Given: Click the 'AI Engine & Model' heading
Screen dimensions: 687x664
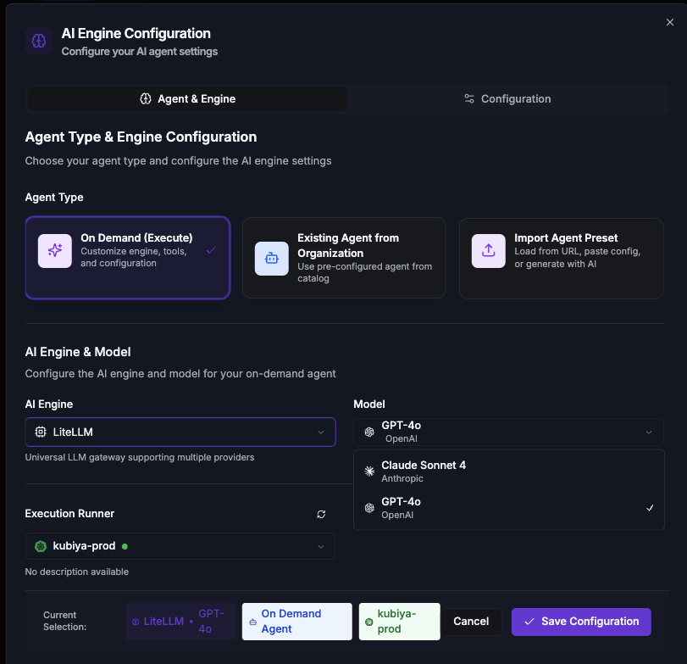Looking at the screenshot, I should pyautogui.click(x=78, y=352).
